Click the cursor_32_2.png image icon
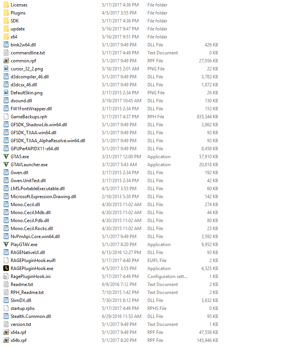 point(6,68)
